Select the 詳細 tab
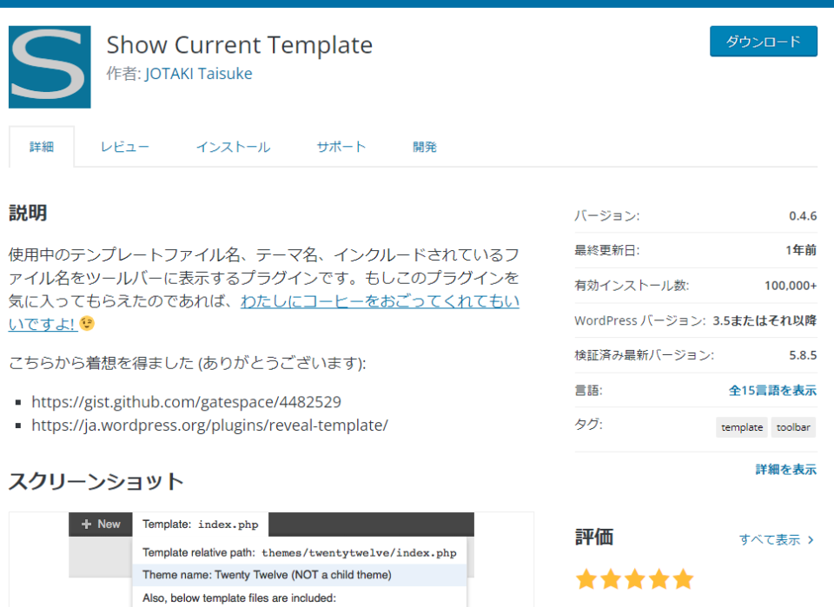834x607 pixels. coord(42,147)
